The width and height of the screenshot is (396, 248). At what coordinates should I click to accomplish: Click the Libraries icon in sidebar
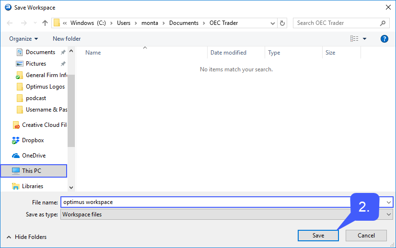click(16, 186)
